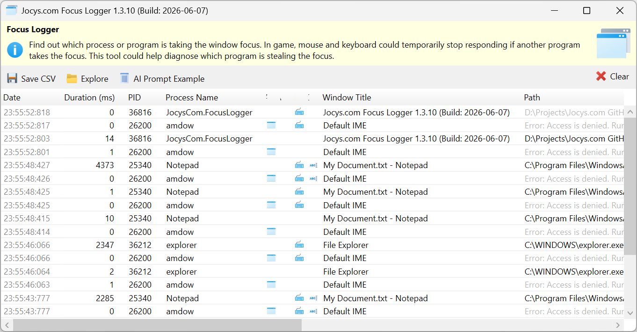This screenshot has height=332, width=637.
Task: Select the 23:55:52:818 date cell
Action: tap(27, 112)
